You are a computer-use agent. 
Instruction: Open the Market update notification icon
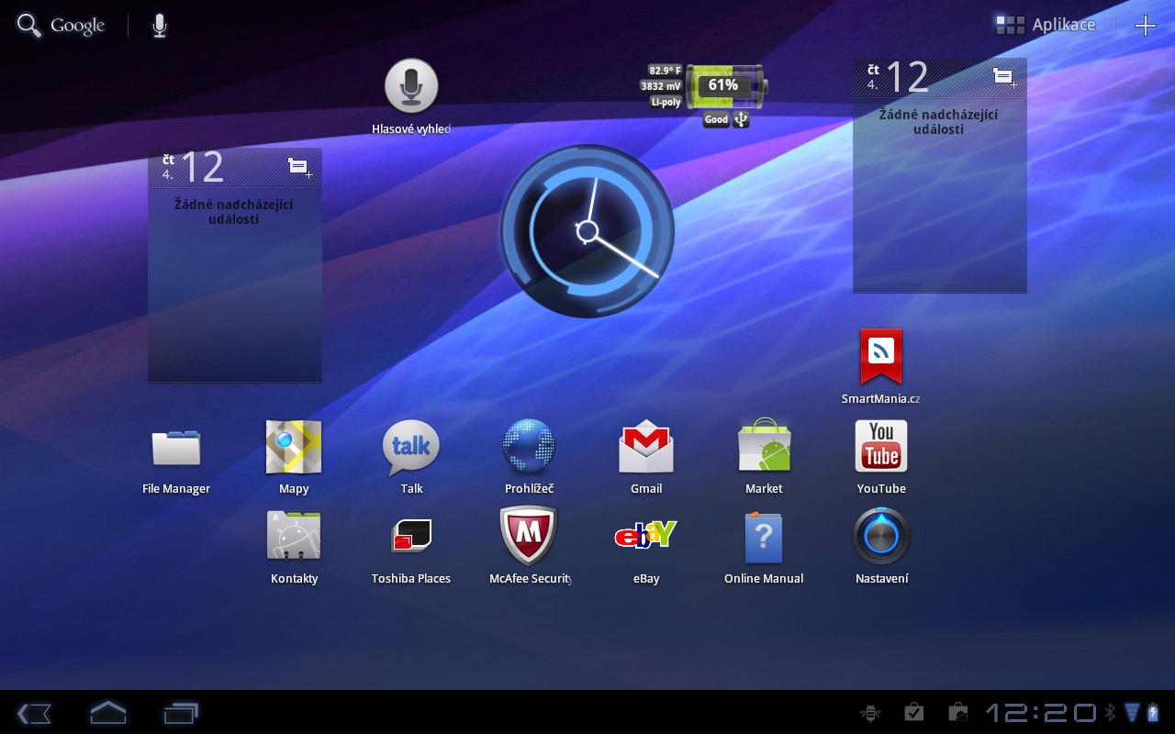click(957, 712)
